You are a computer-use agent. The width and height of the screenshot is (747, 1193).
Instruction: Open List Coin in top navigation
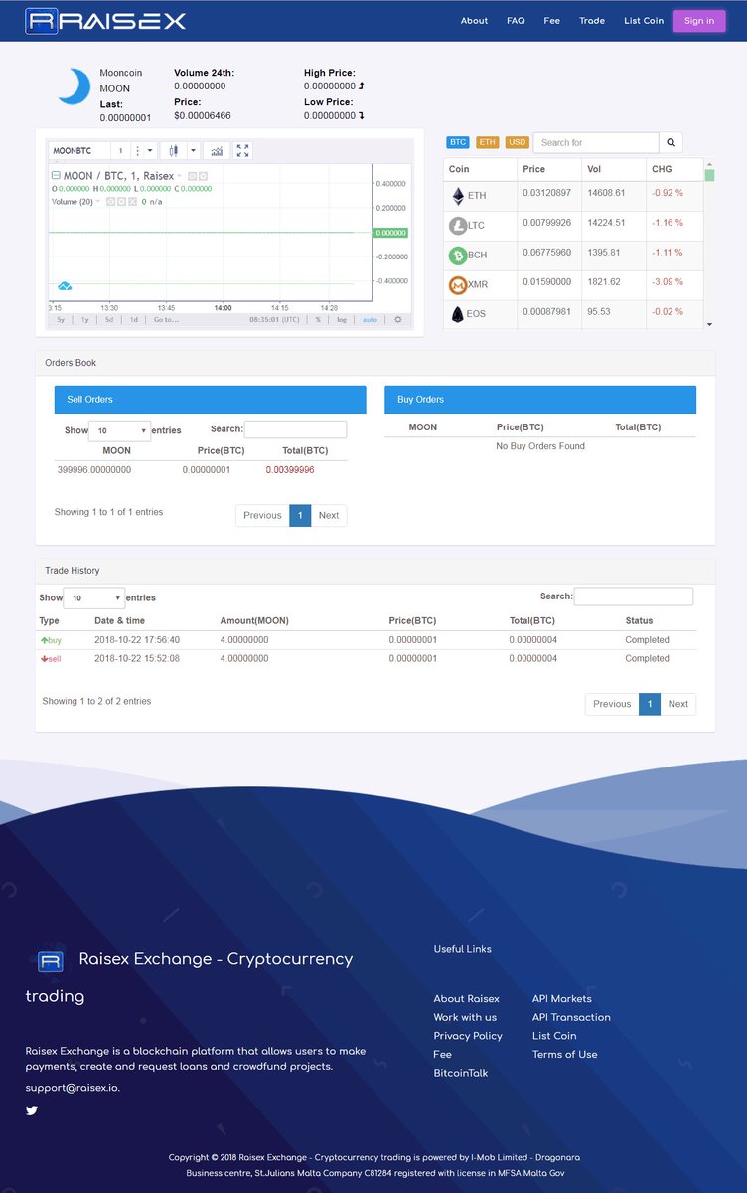[644, 20]
